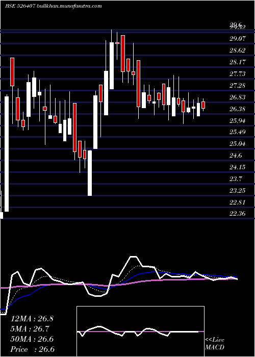This screenshot has width=255, height=357.
Task: Select the 23.25 price axis label
Action: 238,190
